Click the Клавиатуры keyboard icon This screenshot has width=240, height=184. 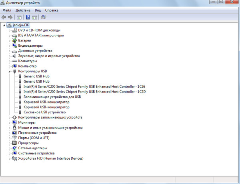click(x=14, y=61)
